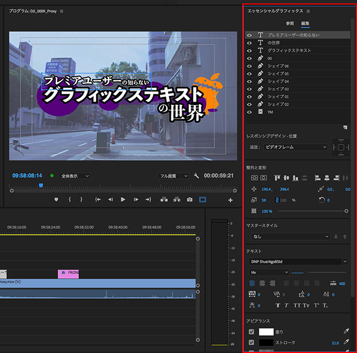Click the Extract button in program monitor
The image size is (357, 353).
[177, 200]
